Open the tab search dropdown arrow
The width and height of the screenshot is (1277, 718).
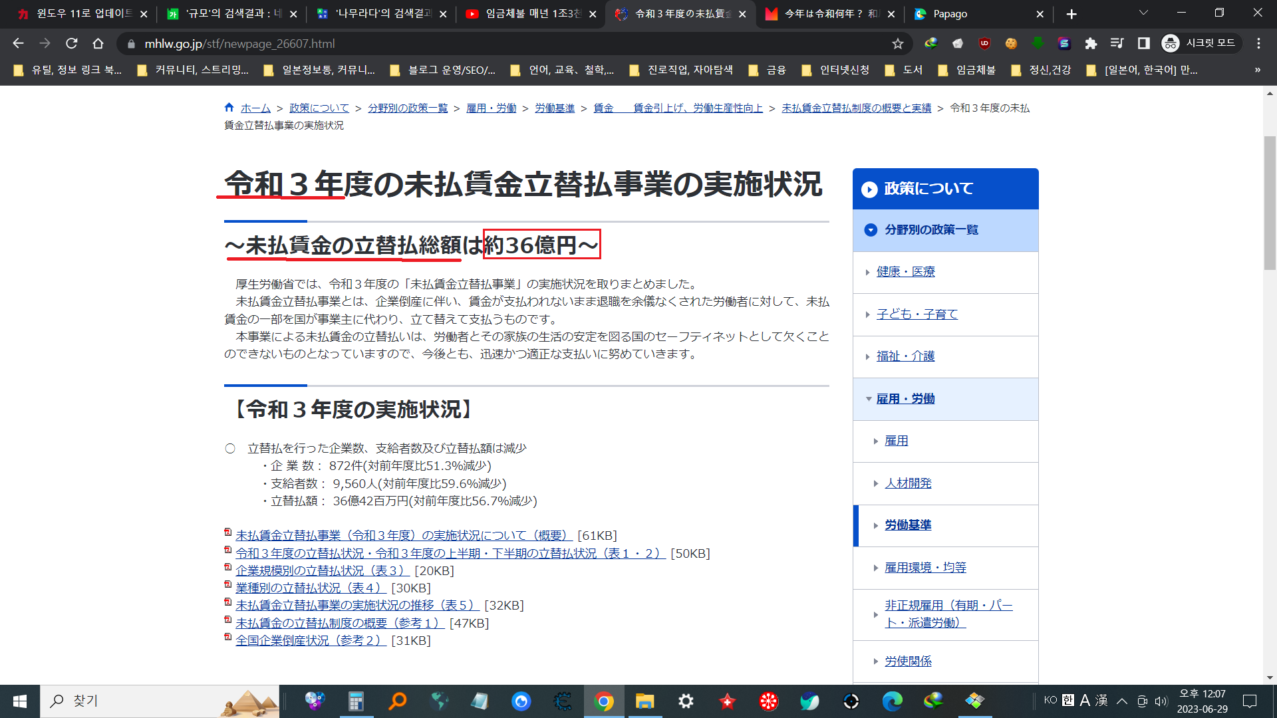point(1143,13)
